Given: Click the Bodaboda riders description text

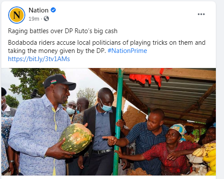Looking at the screenshot, I should point(107,46).
